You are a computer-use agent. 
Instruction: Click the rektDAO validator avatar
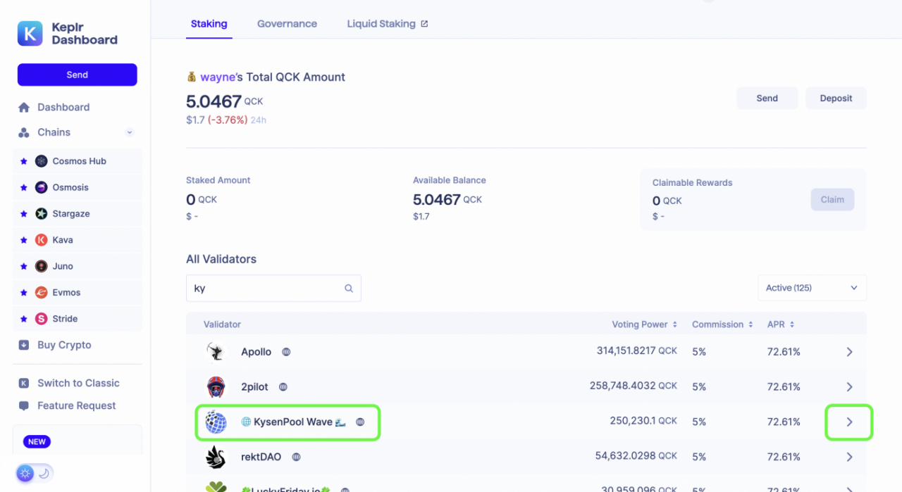coord(216,458)
